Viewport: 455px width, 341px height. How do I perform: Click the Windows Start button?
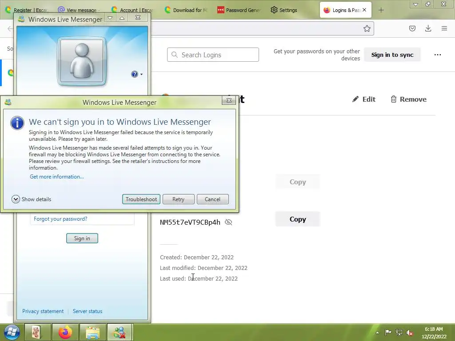pos(12,332)
